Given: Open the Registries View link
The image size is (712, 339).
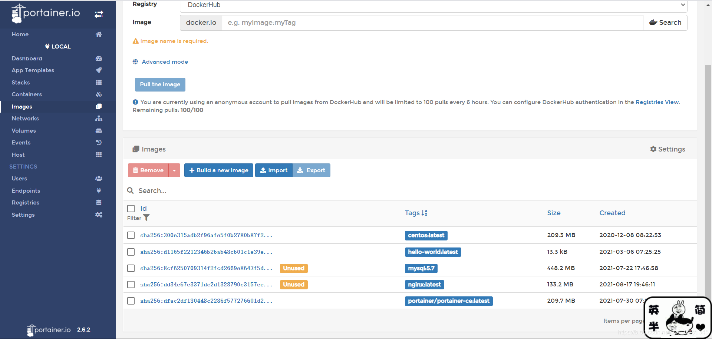Looking at the screenshot, I should 657,102.
